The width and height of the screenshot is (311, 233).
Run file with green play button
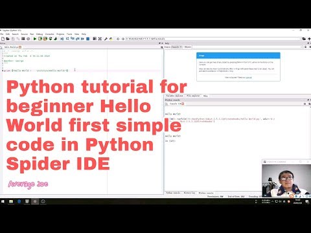[35, 39]
